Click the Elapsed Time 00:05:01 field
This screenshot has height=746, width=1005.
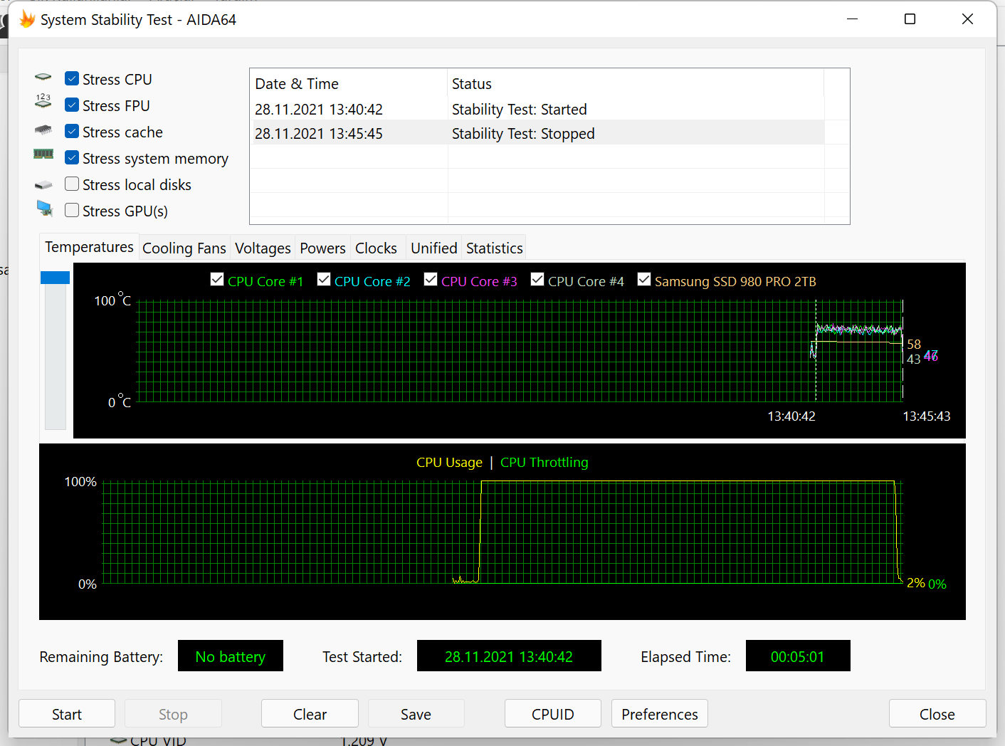(798, 656)
